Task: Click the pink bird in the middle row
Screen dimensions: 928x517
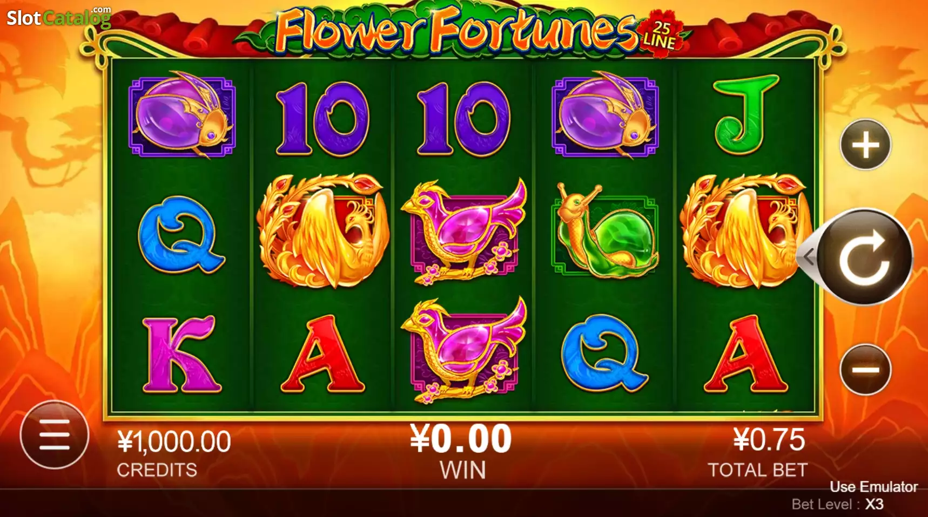Action: point(464,231)
